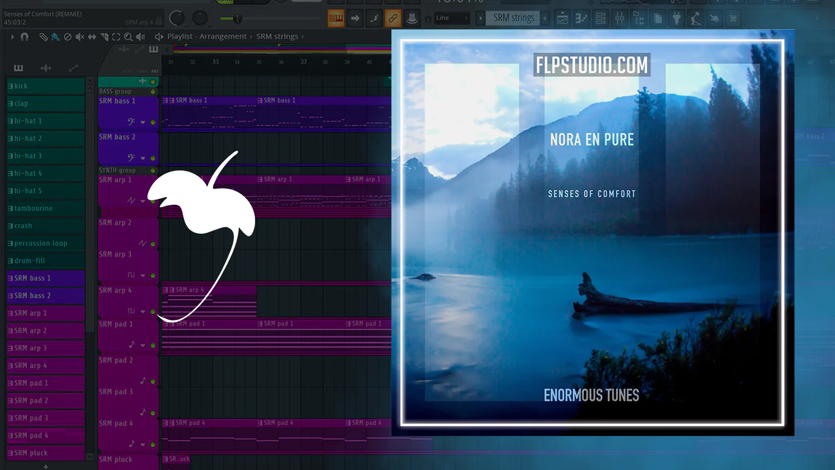Toggle the link (multilink controllers) button
Image resolution: width=835 pixels, height=470 pixels.
393,18
